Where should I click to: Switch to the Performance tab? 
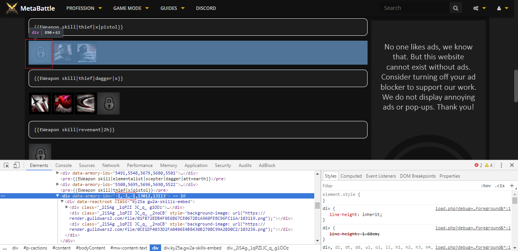tap(140, 165)
